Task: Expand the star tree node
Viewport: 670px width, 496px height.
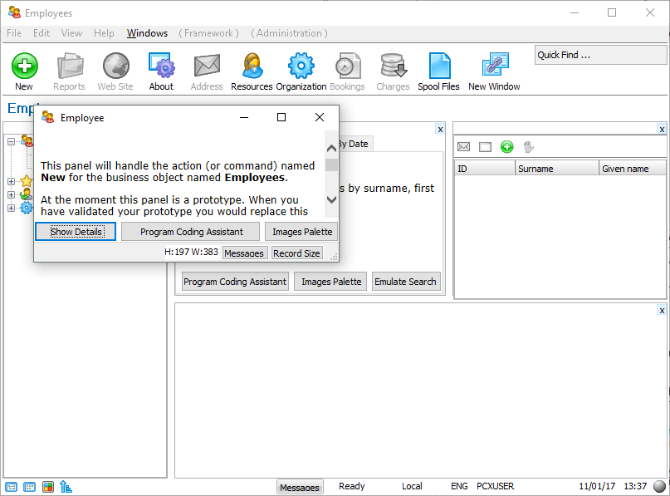Action: 11,181
